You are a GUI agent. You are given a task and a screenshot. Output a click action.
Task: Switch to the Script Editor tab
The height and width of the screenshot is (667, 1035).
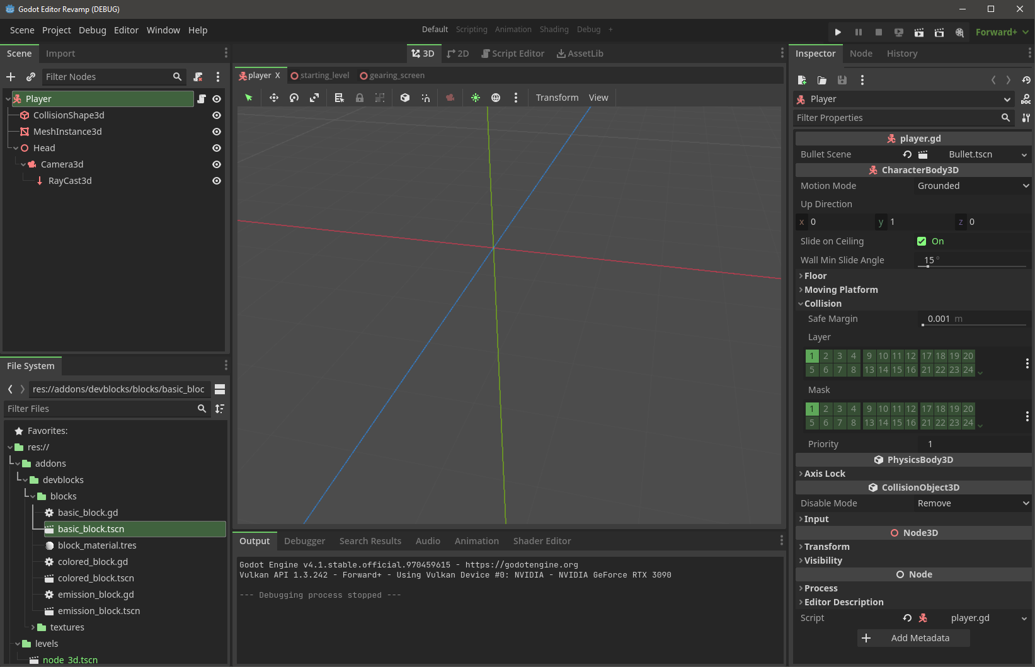[x=512, y=54]
